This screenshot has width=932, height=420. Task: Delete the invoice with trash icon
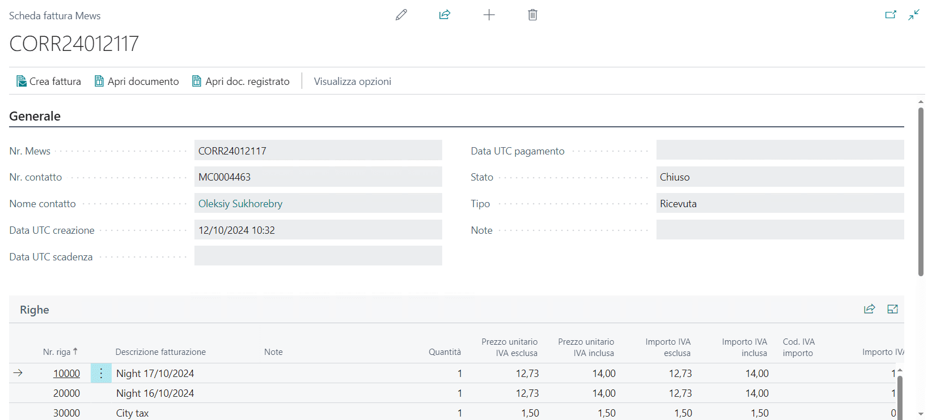click(x=532, y=15)
